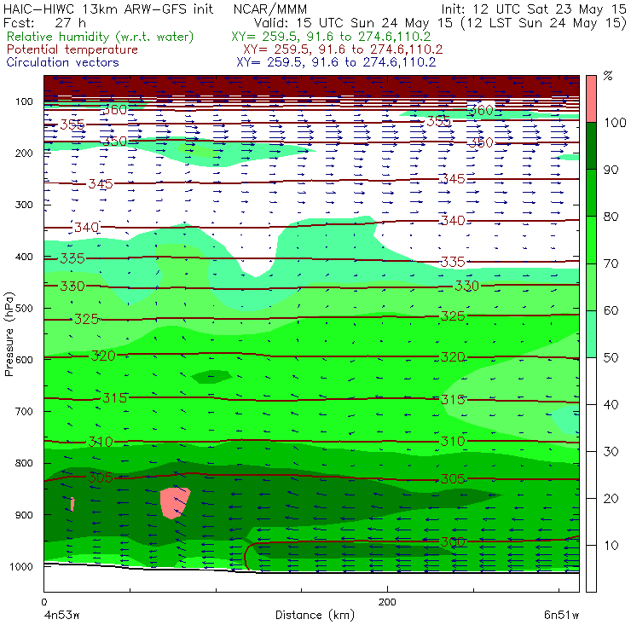
Task: Click the 'Pressure (hPa)' axis title
Action: pyautogui.click(x=9, y=334)
